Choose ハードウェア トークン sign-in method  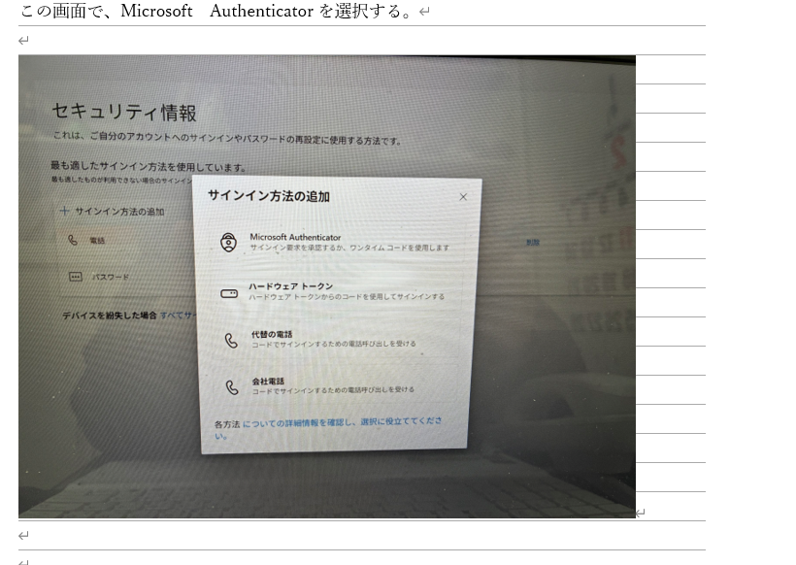point(290,286)
